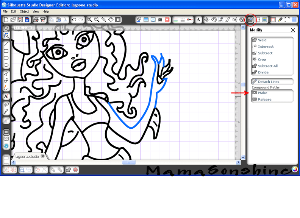Viewport: 300px width, 218px height.
Task: Choose the Ellipse drawing tool
Action: [6, 65]
